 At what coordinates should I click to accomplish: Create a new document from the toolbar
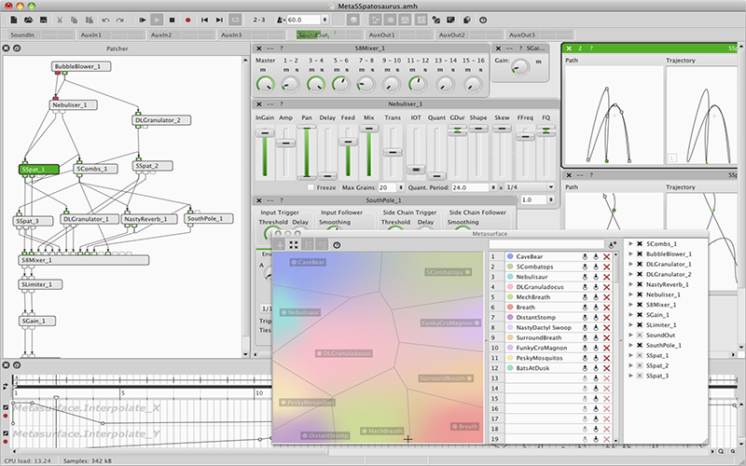click(x=14, y=20)
